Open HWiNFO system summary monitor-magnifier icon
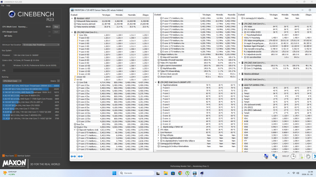 coord(266,156)
